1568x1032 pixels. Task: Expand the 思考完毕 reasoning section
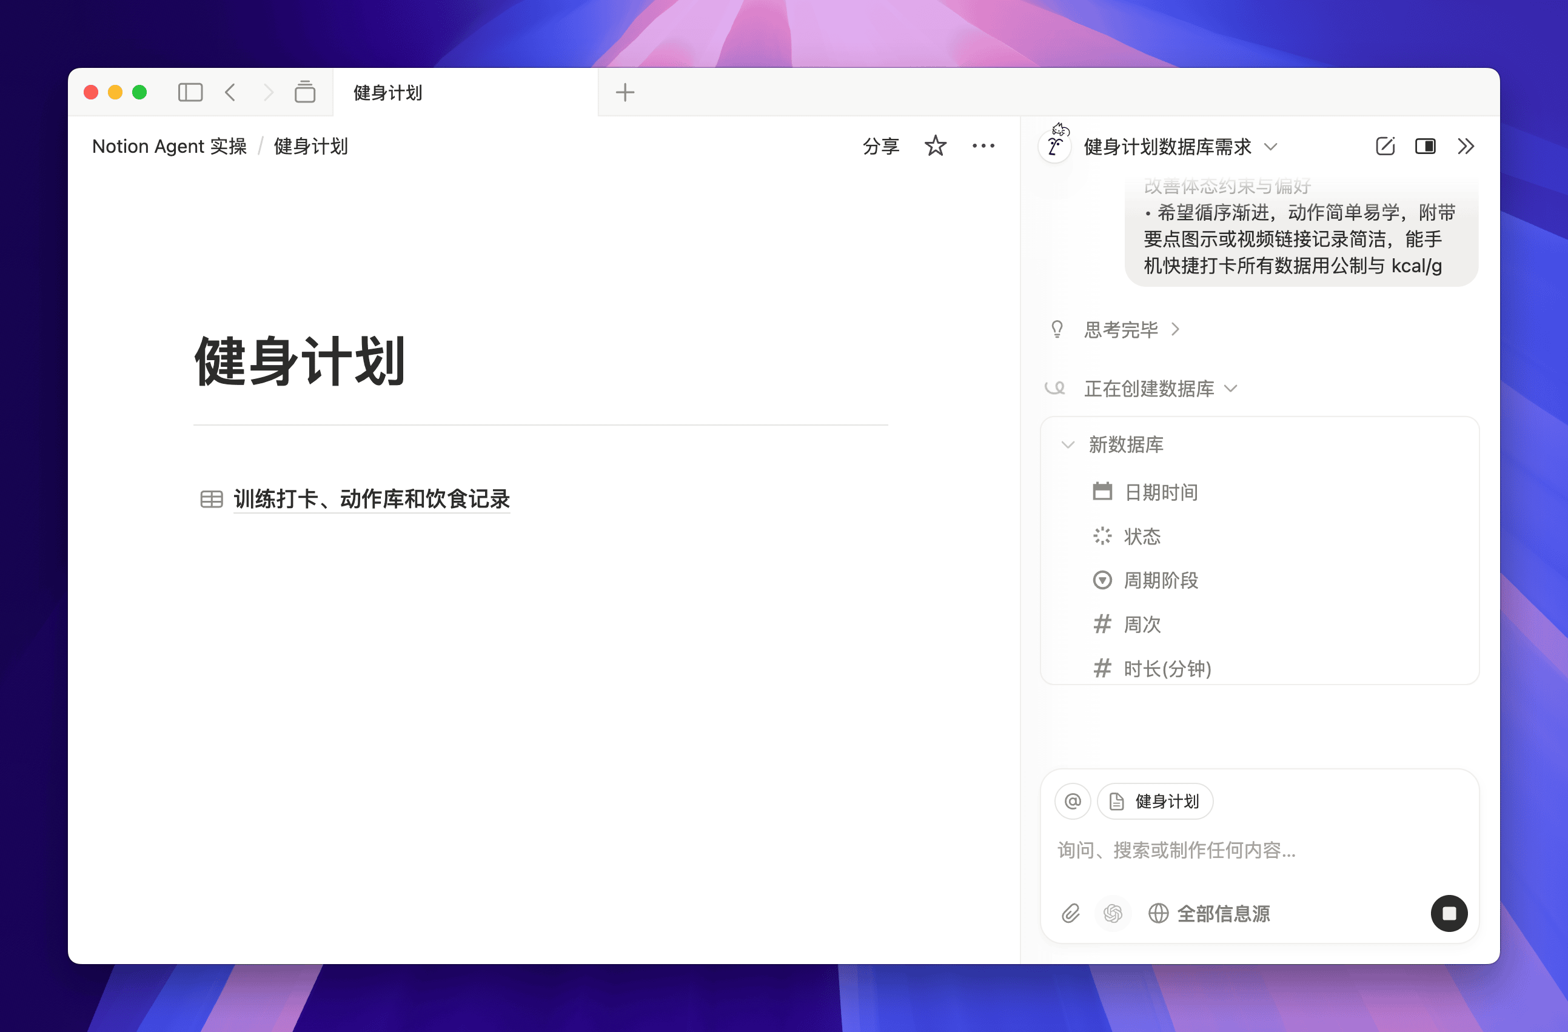1131,329
